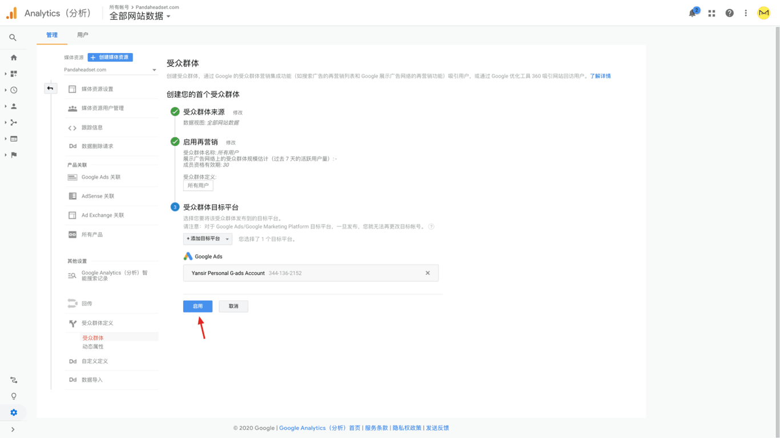Image resolution: width=780 pixels, height=438 pixels.
Task: Open the Discover lightbulb icon
Action: tap(14, 396)
